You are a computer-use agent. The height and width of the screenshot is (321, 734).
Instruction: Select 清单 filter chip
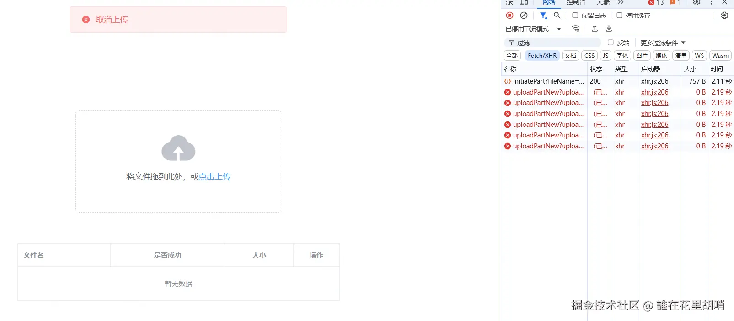[x=681, y=56]
